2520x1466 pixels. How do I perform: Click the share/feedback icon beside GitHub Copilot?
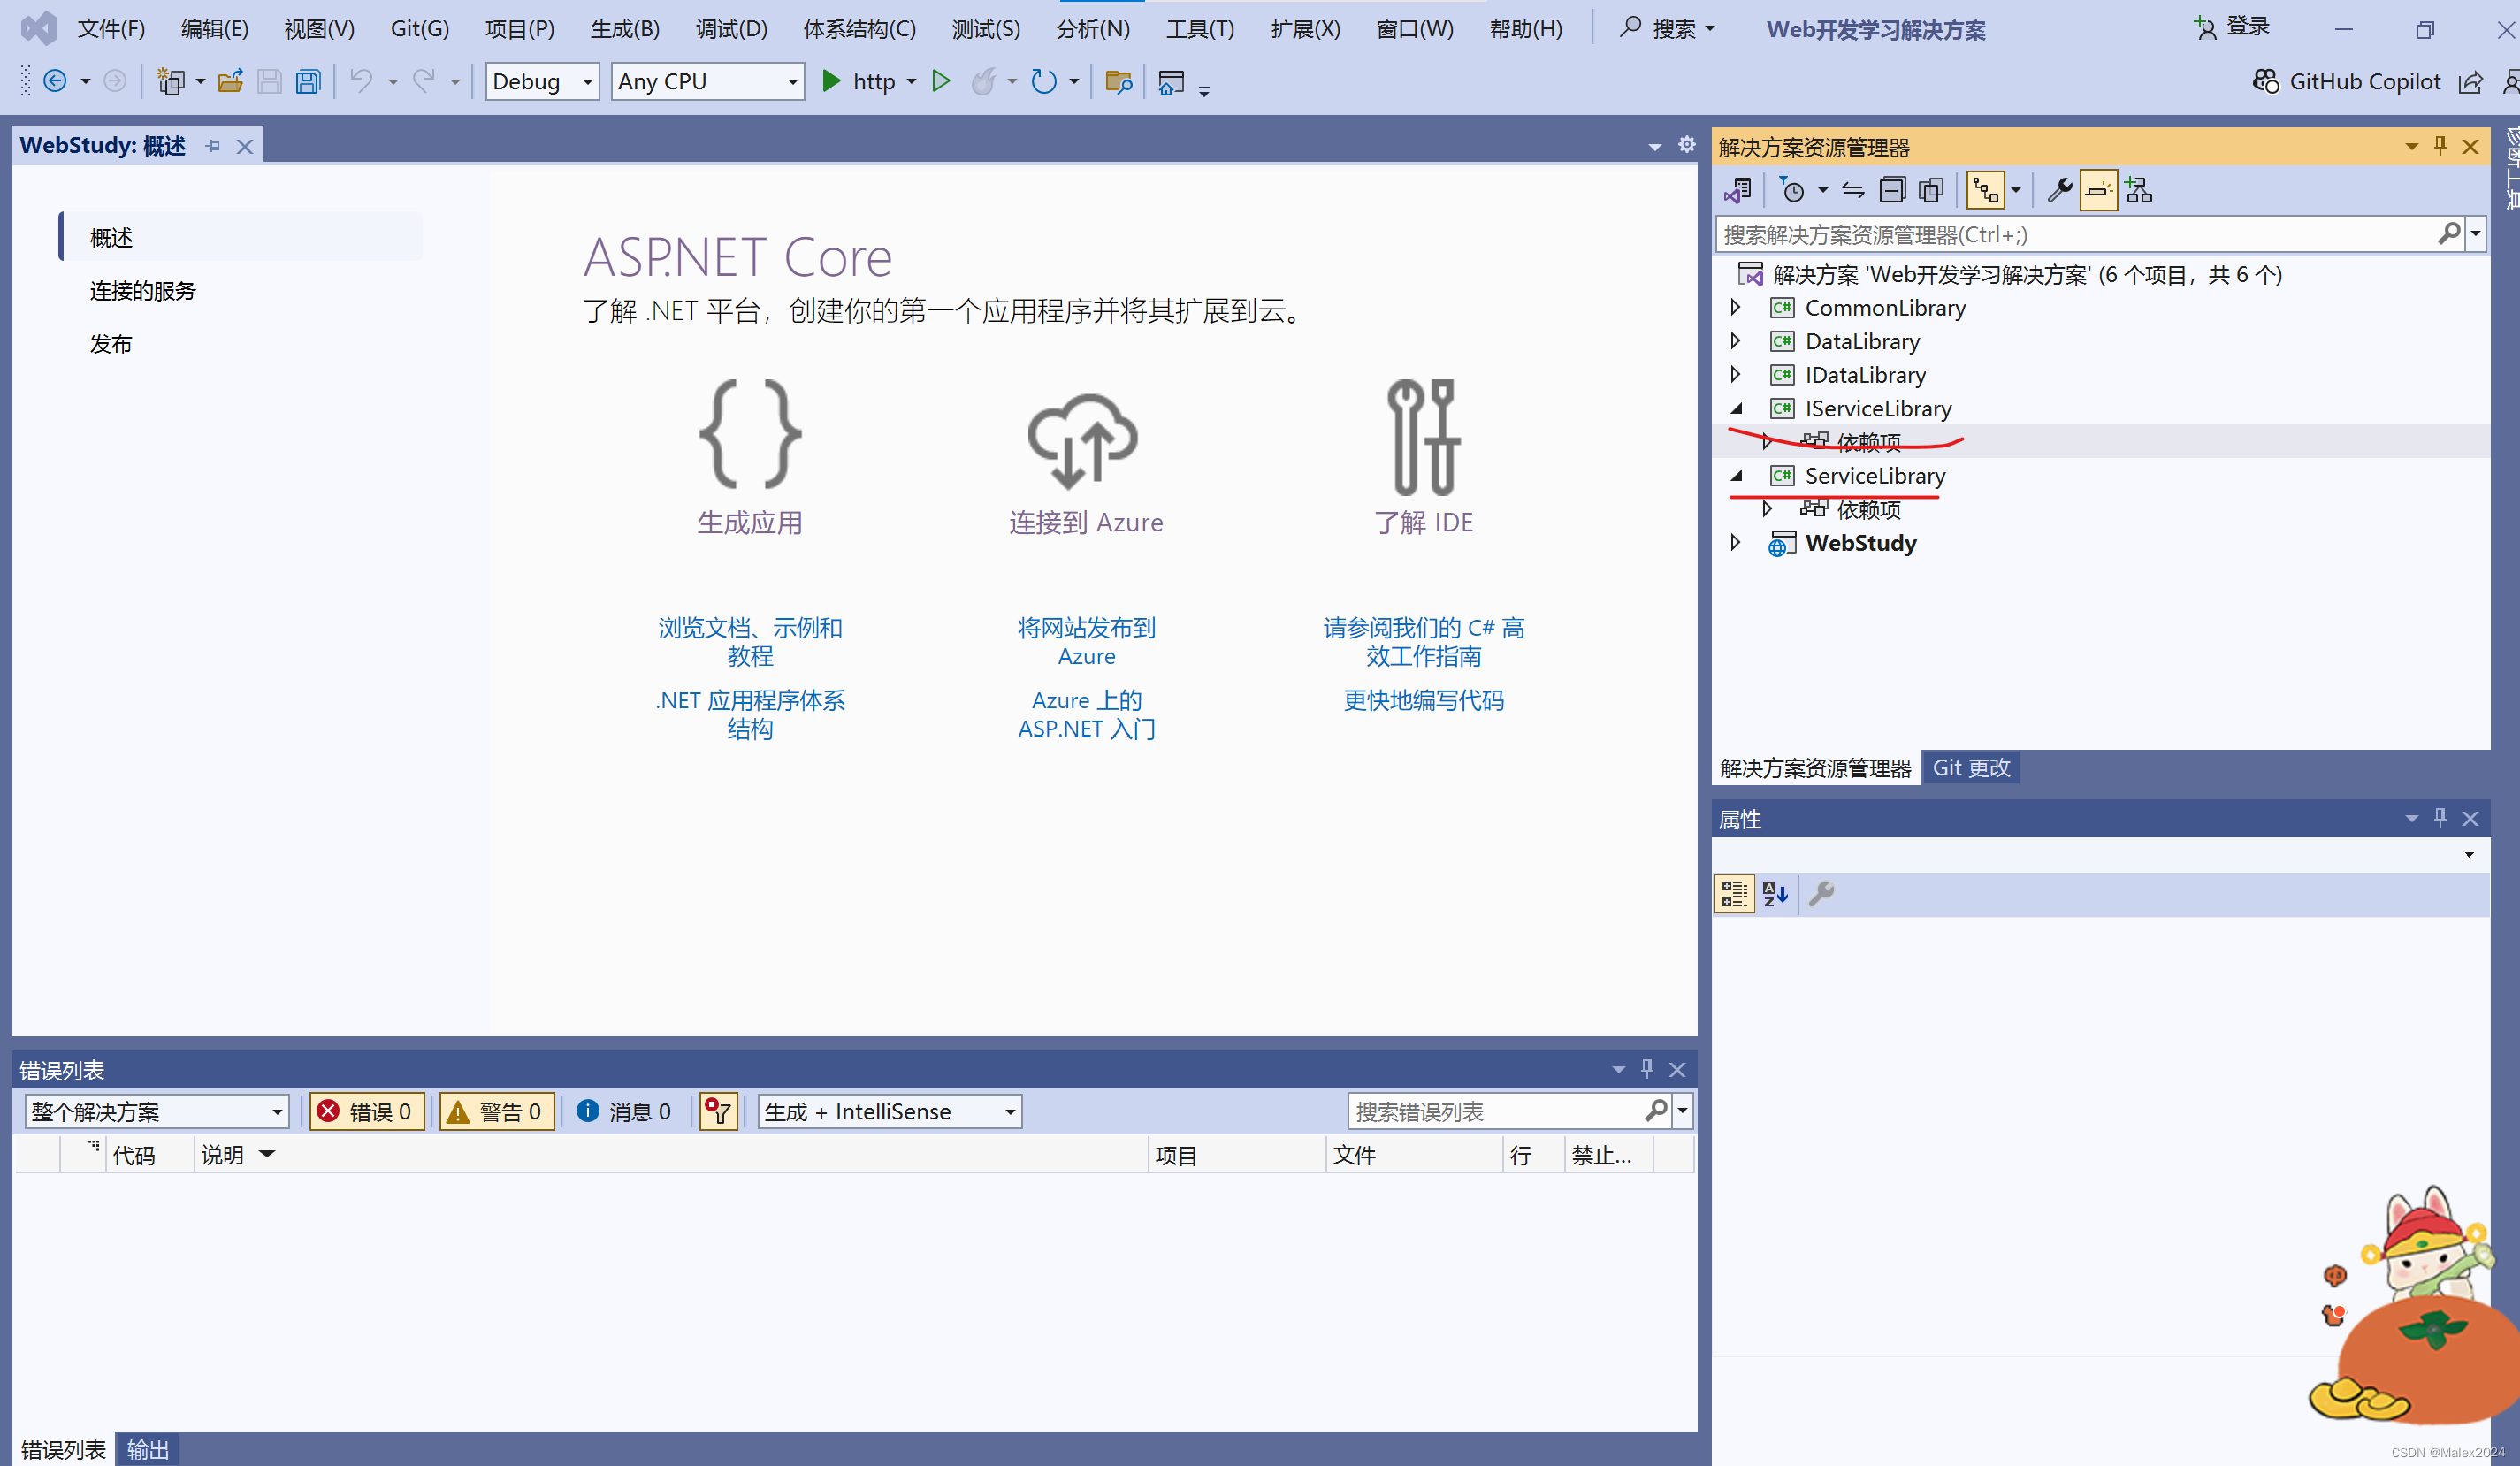coord(2470,82)
